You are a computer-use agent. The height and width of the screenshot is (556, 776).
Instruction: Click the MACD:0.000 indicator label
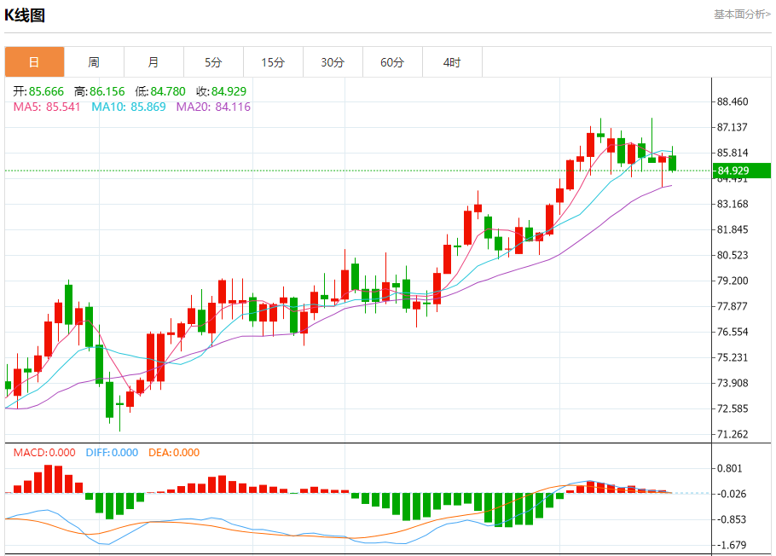[x=44, y=453]
